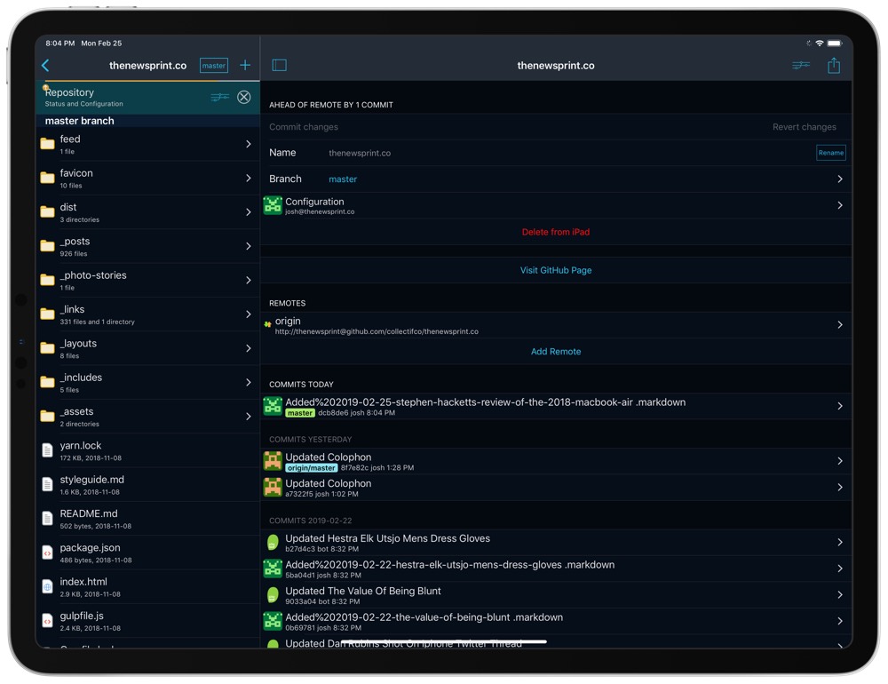Switch branch using master button

214,66
